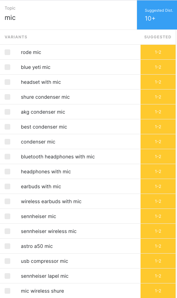
Task: Toggle the sennheiser wireless mic checkbox
Action: (7, 231)
